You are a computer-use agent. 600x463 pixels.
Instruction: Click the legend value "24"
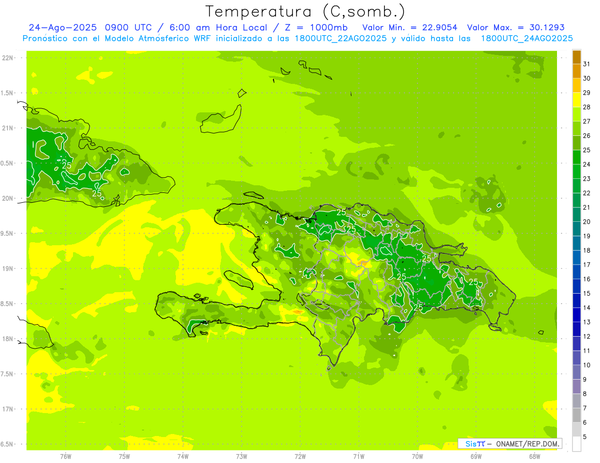coord(587,164)
